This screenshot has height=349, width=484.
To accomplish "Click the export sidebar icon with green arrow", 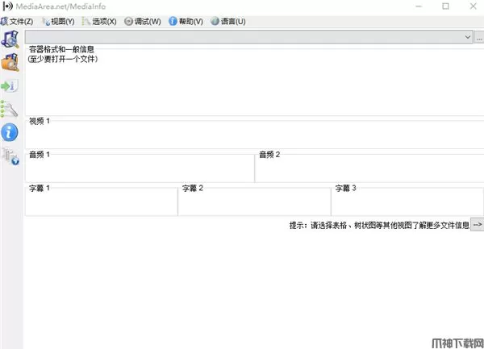I will click(10, 86).
